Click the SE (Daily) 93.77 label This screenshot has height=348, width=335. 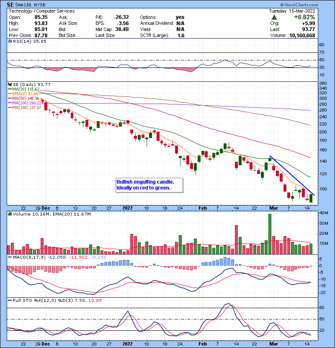pos(32,84)
